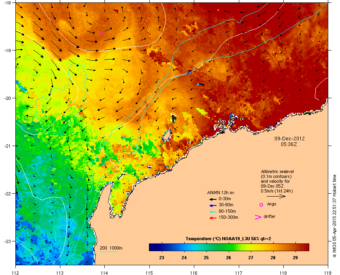
Task: Click the orange 28°C colorbar segment
Action: click(273, 247)
